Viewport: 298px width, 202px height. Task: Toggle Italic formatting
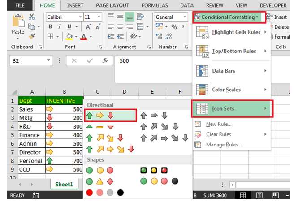point(60,27)
